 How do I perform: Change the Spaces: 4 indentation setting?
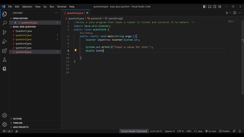(170, 131)
